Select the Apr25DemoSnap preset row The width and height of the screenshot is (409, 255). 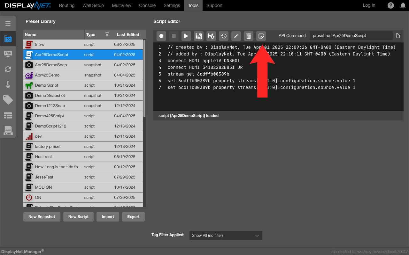(x=83, y=65)
